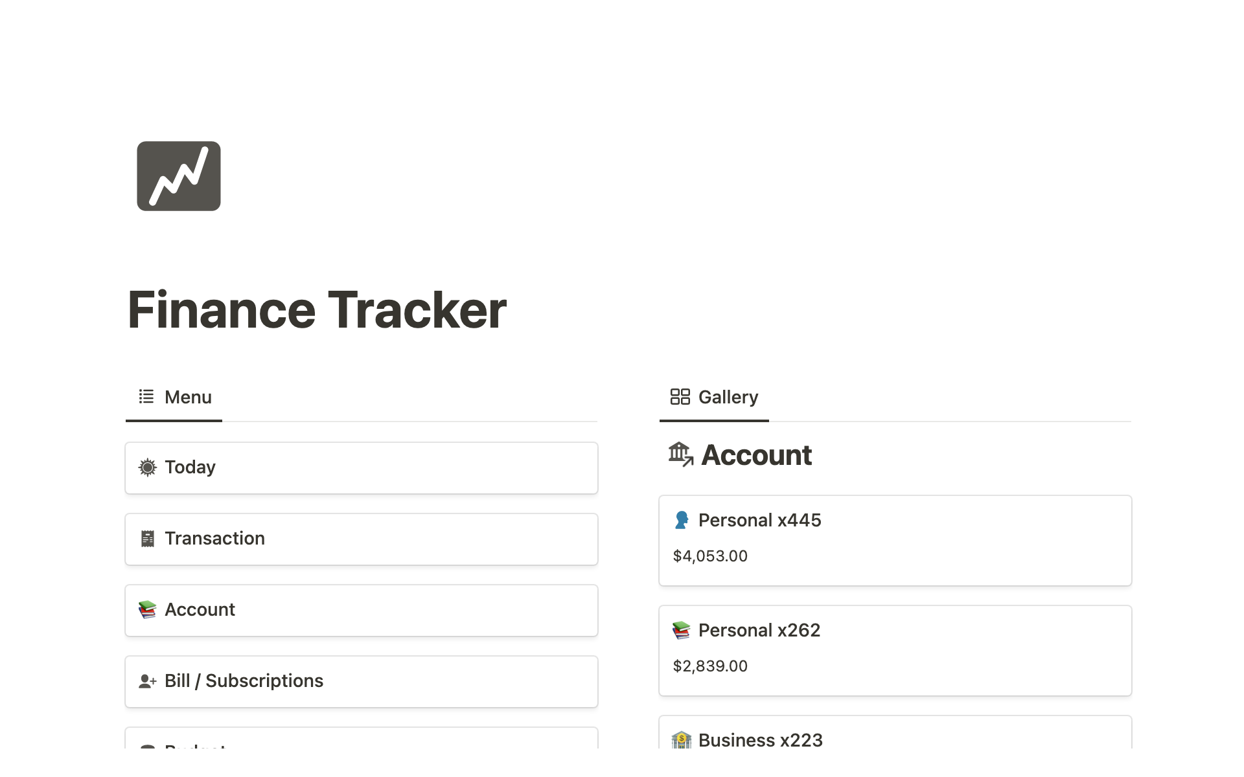1244x777 pixels.
Task: Open the Transaction page
Action: click(361, 539)
